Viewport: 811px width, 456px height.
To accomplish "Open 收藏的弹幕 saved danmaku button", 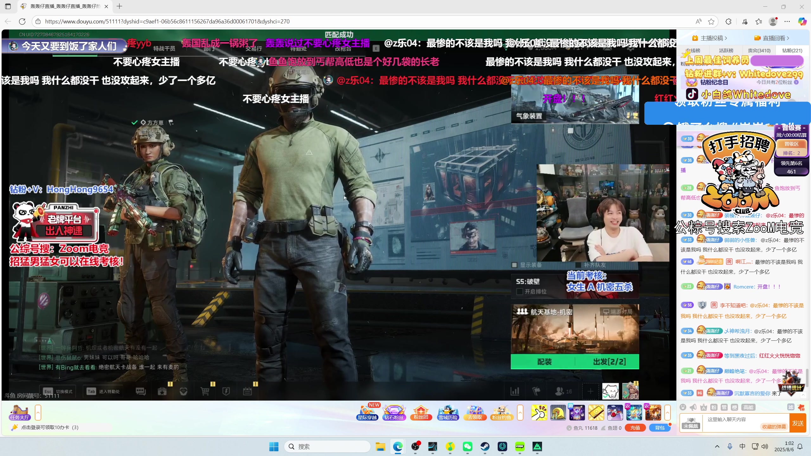I will click(x=774, y=427).
